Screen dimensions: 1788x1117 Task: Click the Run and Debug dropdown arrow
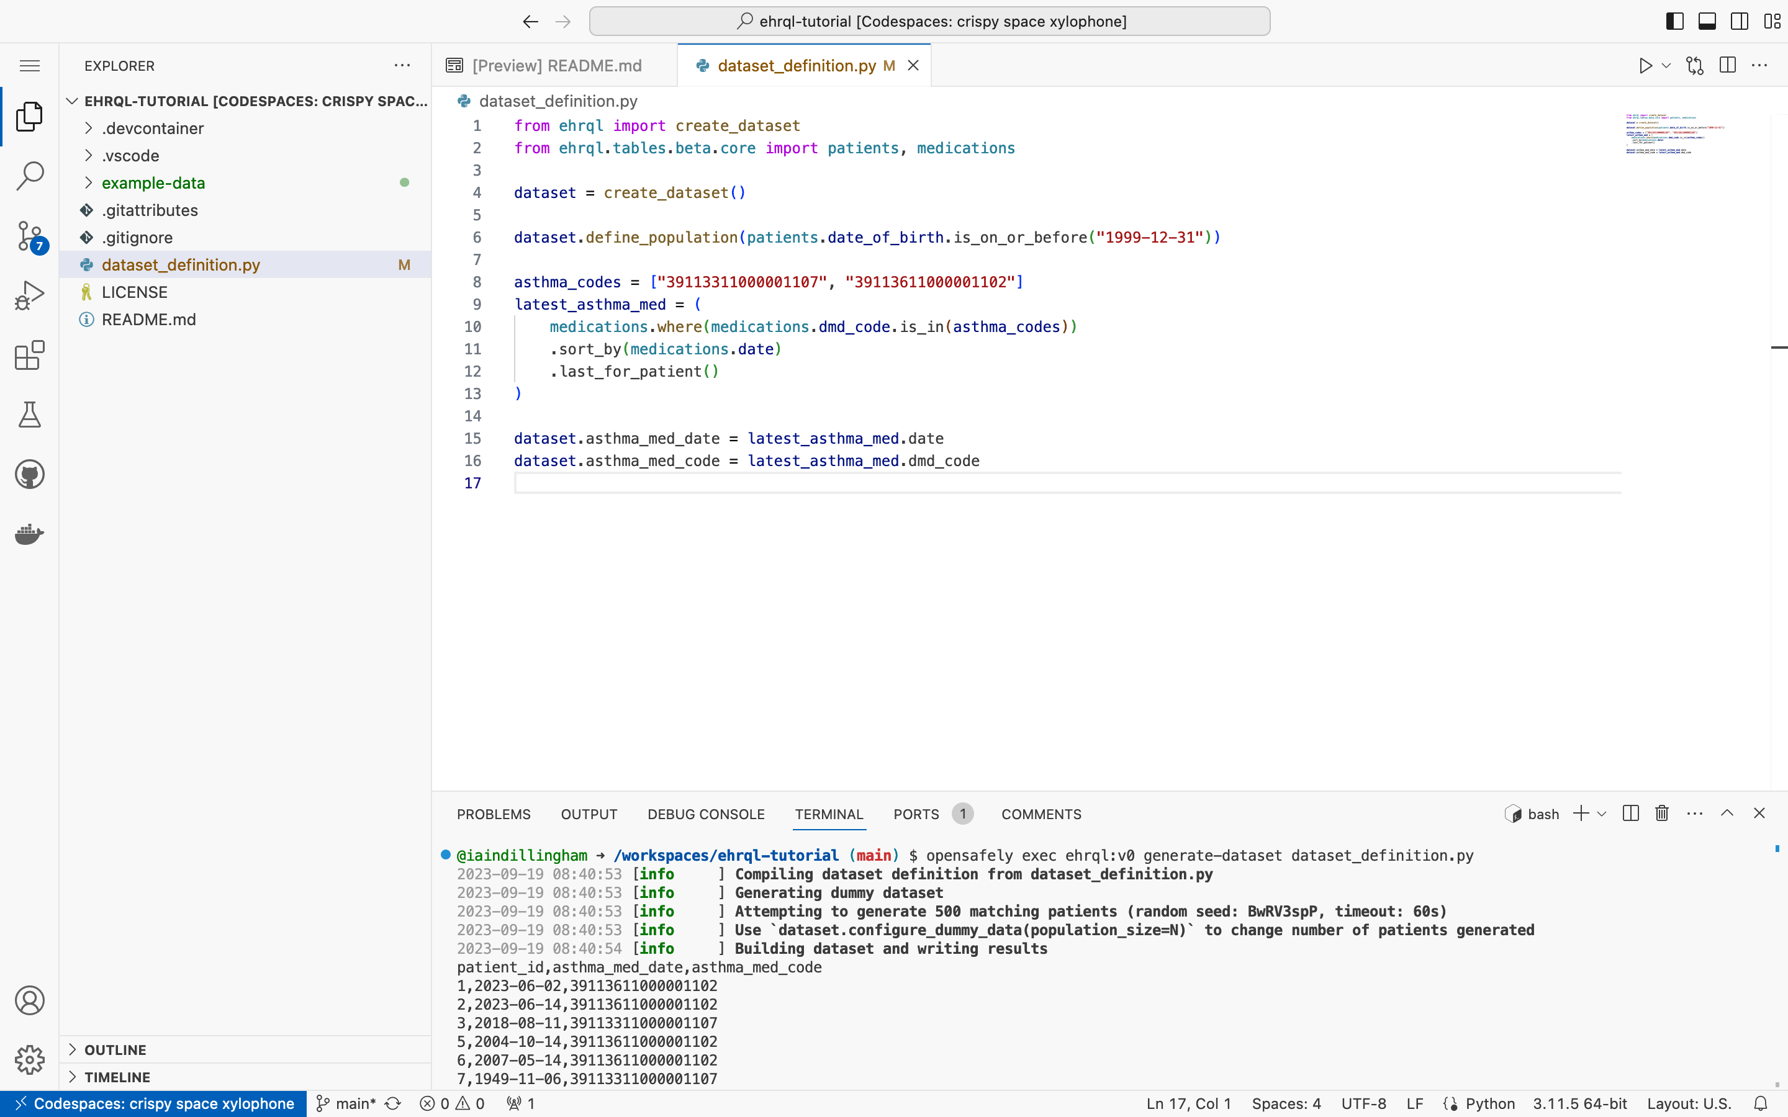click(x=1664, y=66)
